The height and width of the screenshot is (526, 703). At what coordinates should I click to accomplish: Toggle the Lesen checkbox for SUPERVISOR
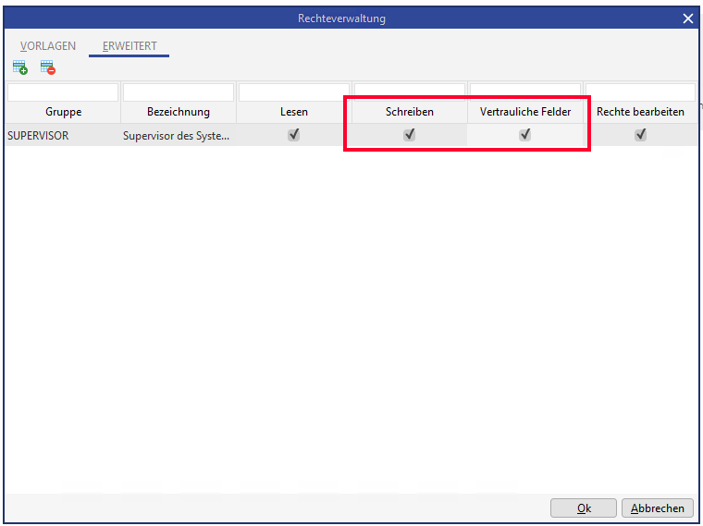(294, 134)
